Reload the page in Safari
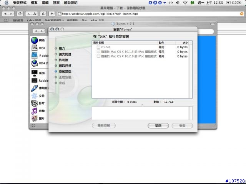Viewport: 246px width, 184px height. pyautogui.click(x=43, y=14)
